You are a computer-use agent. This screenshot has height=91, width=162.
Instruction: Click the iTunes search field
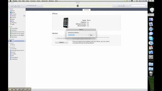[x=138, y=6]
